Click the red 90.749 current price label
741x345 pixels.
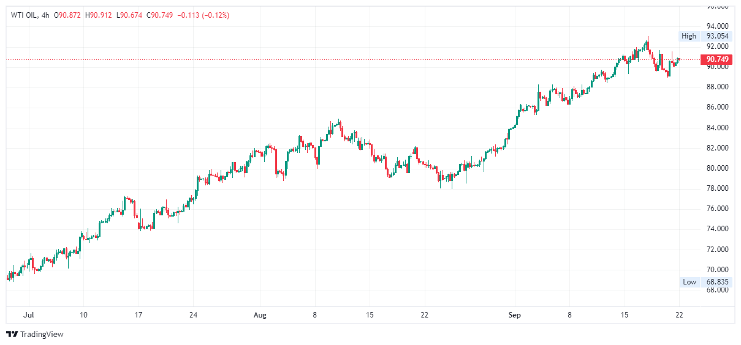point(717,59)
